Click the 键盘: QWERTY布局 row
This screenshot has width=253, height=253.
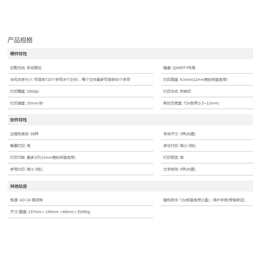coord(207,68)
